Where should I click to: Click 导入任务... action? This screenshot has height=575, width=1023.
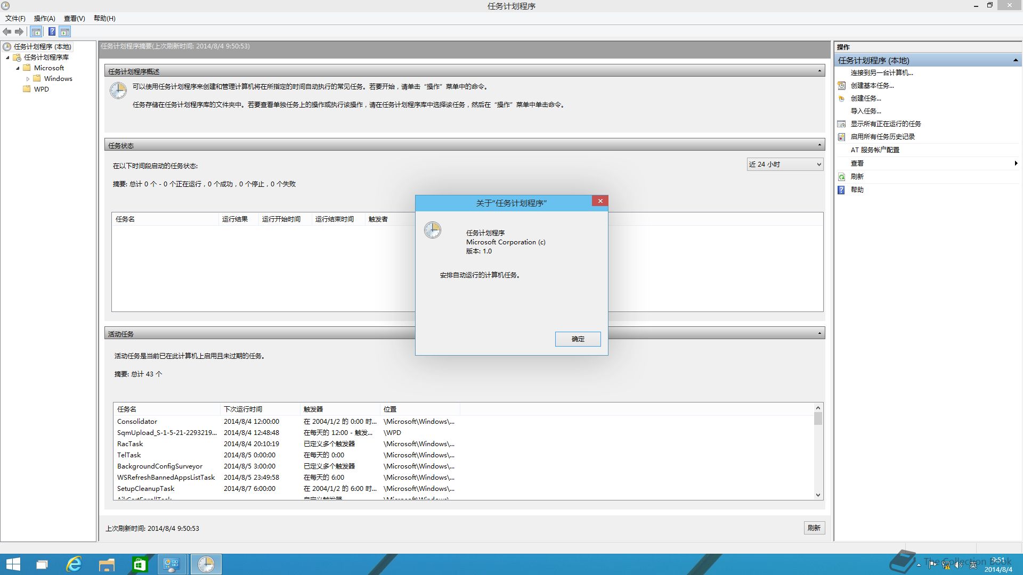866,111
